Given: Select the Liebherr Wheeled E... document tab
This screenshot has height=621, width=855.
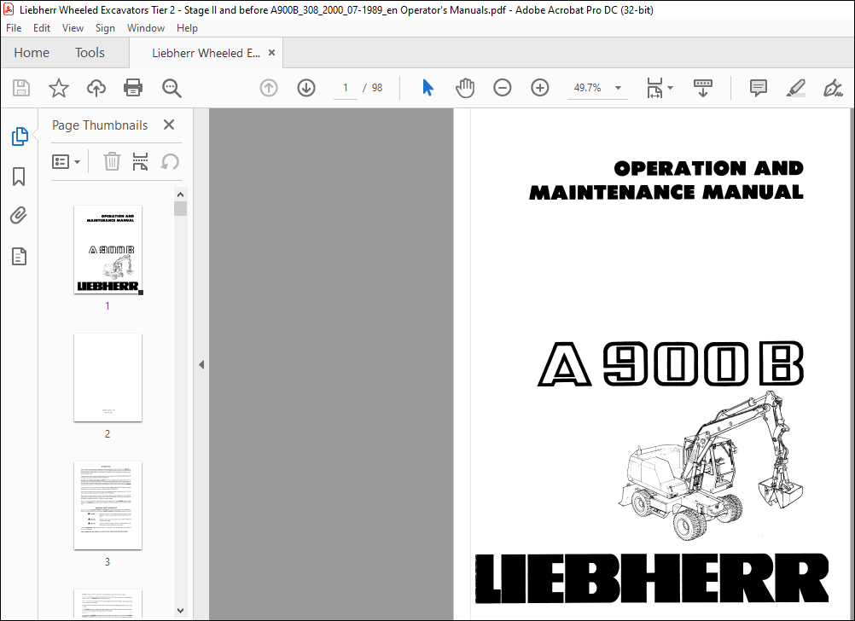Looking at the screenshot, I should coord(206,54).
